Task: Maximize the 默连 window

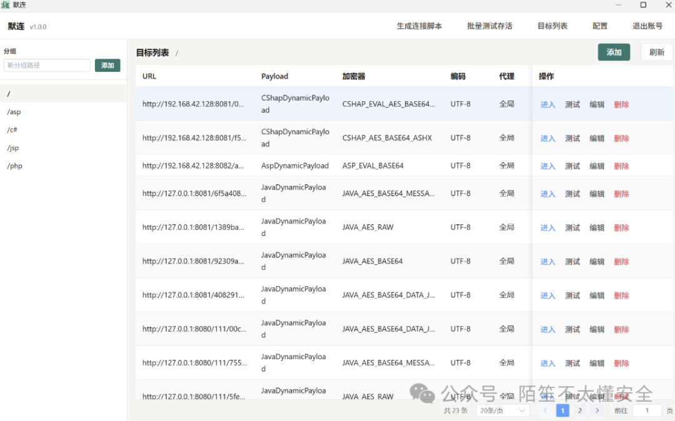Action: 643,5
